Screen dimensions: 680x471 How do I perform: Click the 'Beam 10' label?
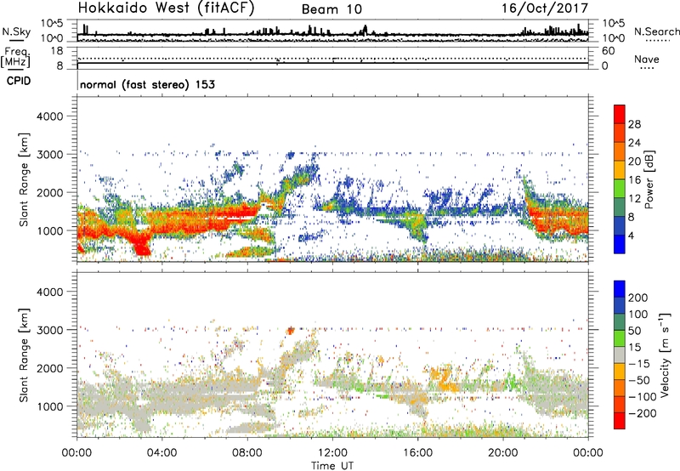click(331, 9)
